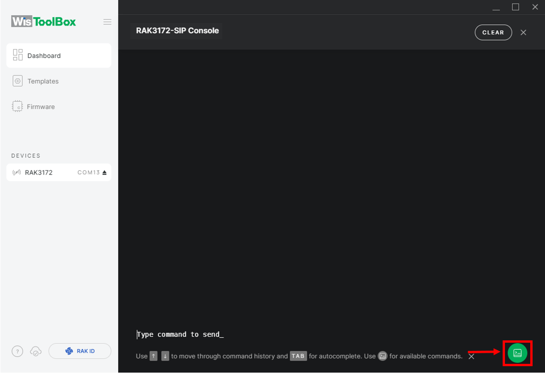Go to Templates in sidebar
Viewport: 545px width, 374px height.
click(43, 81)
